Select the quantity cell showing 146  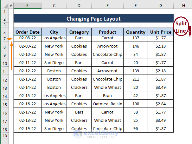[136, 46]
